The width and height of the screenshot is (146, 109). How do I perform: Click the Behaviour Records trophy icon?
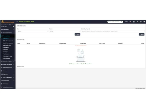point(2,68)
